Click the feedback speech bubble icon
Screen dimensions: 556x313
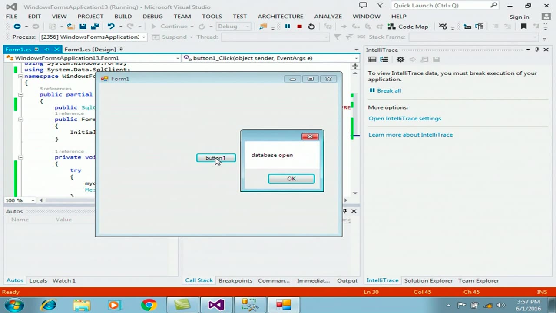point(363,6)
